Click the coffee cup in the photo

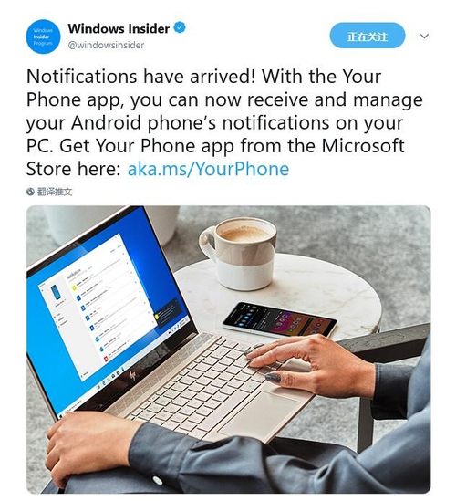[x=239, y=252]
